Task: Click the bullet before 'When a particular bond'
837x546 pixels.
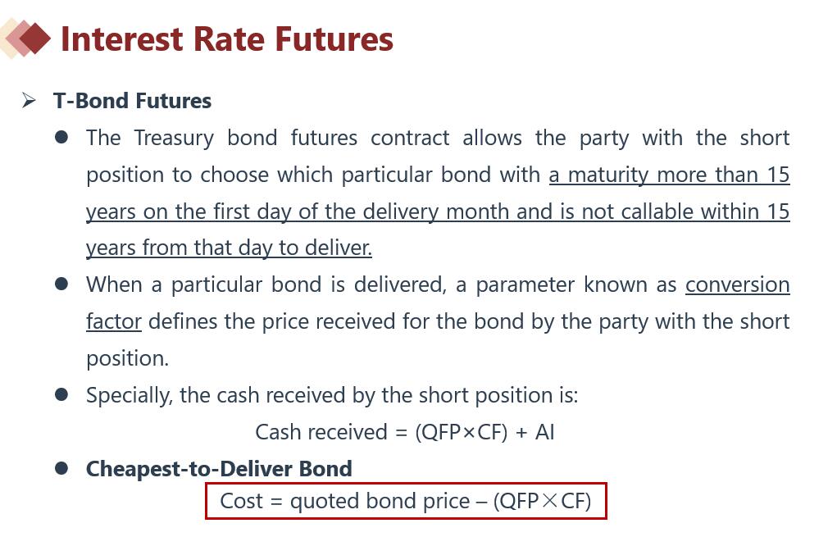Action: point(61,284)
